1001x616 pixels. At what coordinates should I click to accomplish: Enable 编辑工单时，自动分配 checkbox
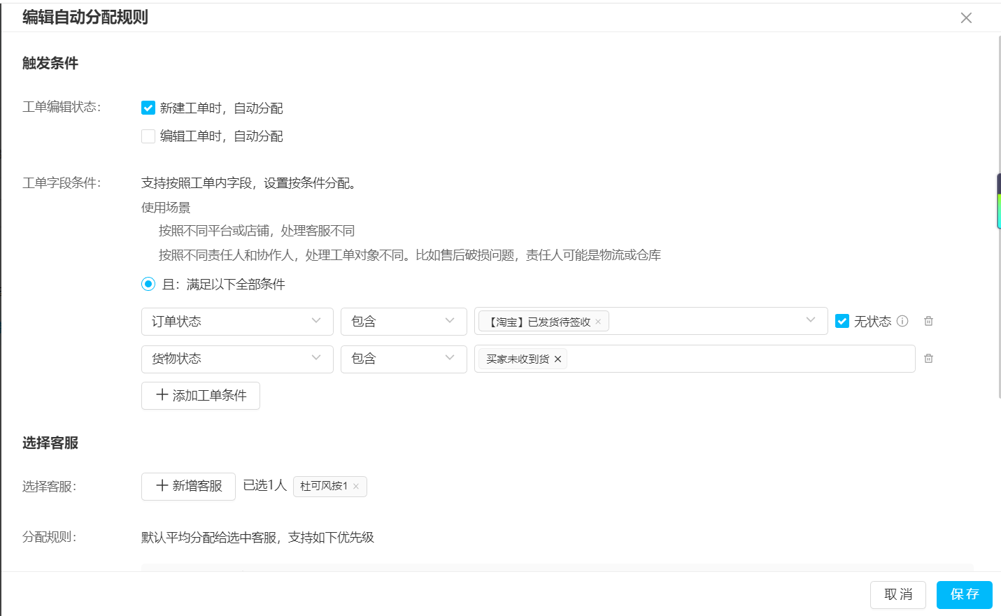coord(148,136)
